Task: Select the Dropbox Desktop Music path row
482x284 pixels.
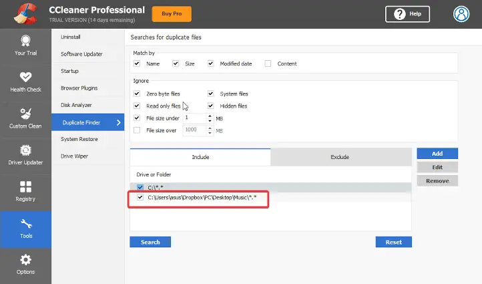Action: pyautogui.click(x=270, y=197)
